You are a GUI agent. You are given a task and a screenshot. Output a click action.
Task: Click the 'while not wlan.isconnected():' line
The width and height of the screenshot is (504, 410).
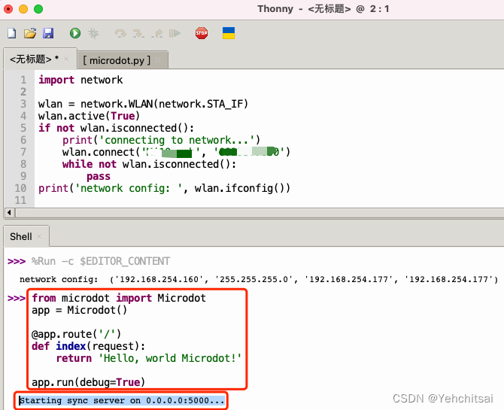pos(149,164)
